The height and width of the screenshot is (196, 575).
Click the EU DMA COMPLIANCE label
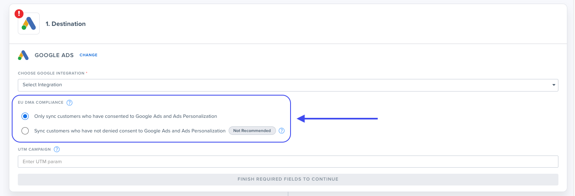pyautogui.click(x=41, y=103)
